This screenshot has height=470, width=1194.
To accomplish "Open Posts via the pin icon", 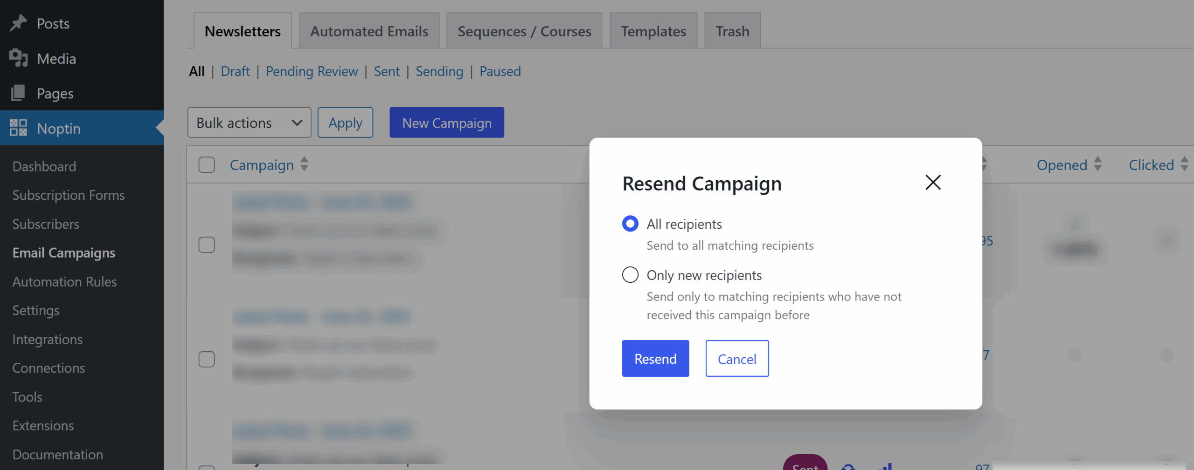I will click(18, 23).
